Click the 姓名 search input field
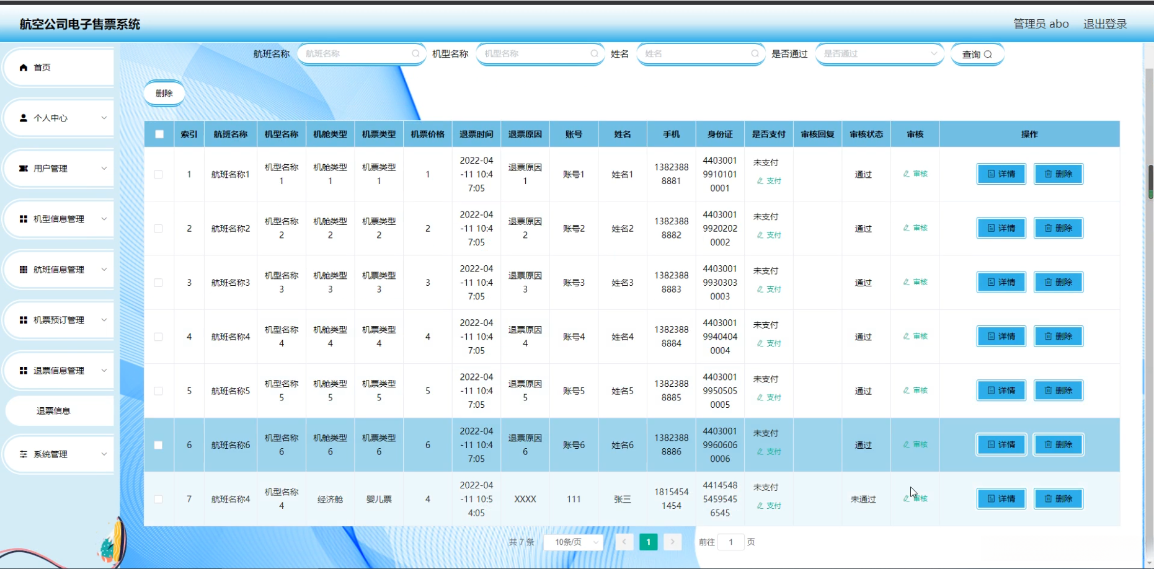1154x569 pixels. click(x=695, y=54)
